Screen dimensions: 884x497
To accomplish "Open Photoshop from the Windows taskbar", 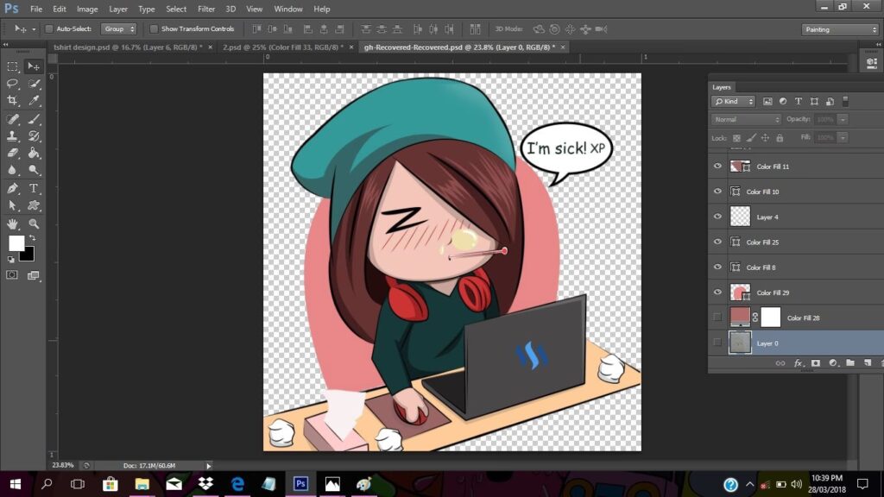I will click(301, 484).
